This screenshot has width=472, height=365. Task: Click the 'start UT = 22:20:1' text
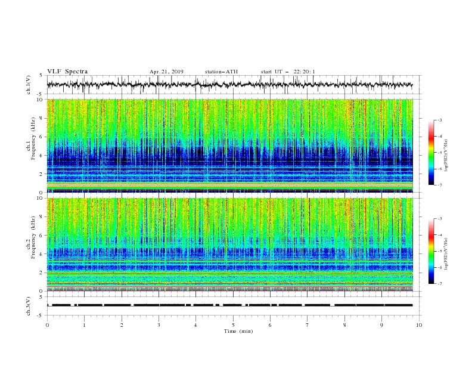tap(288, 72)
